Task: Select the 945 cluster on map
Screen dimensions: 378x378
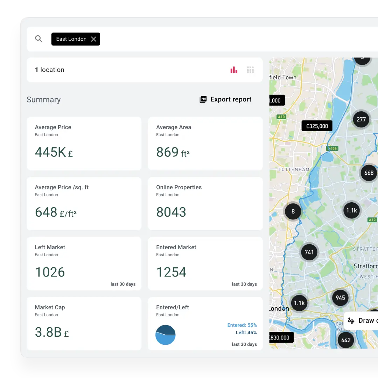Action: click(x=340, y=298)
